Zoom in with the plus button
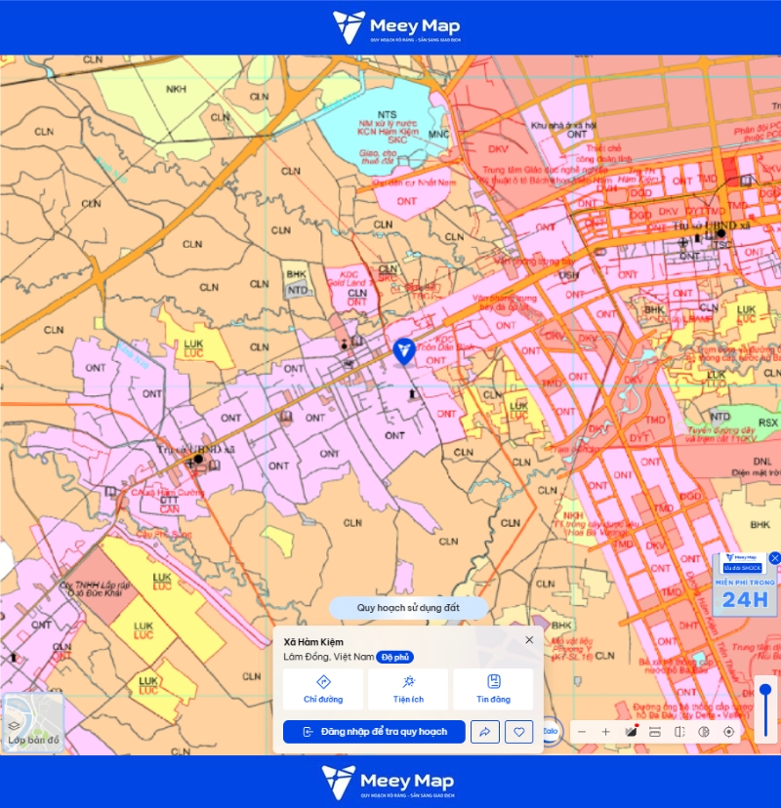This screenshot has height=808, width=781. [605, 732]
